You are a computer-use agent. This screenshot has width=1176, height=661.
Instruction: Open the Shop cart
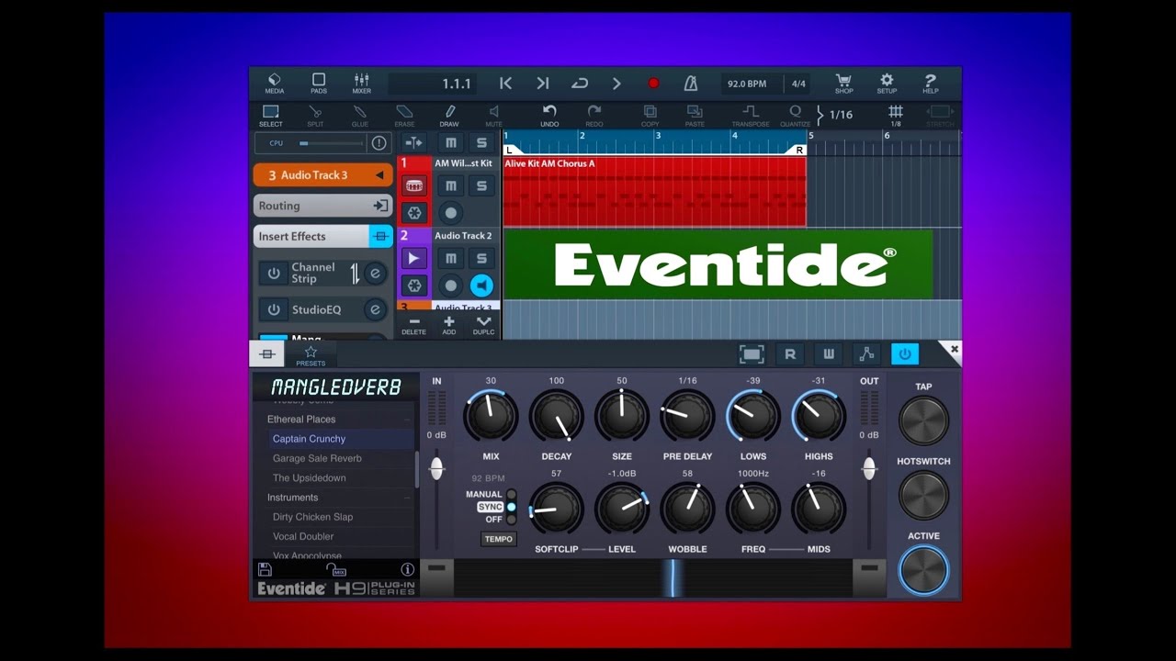[843, 84]
